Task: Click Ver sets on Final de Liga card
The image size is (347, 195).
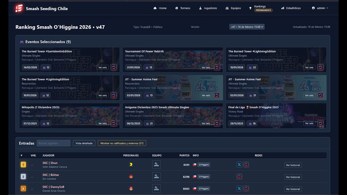Action: click(x=309, y=123)
